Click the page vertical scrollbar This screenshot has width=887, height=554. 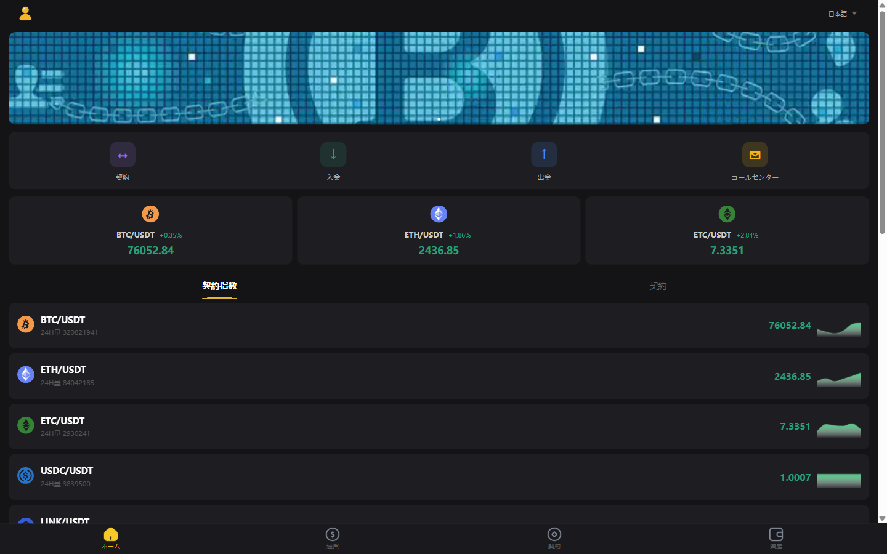(882, 123)
